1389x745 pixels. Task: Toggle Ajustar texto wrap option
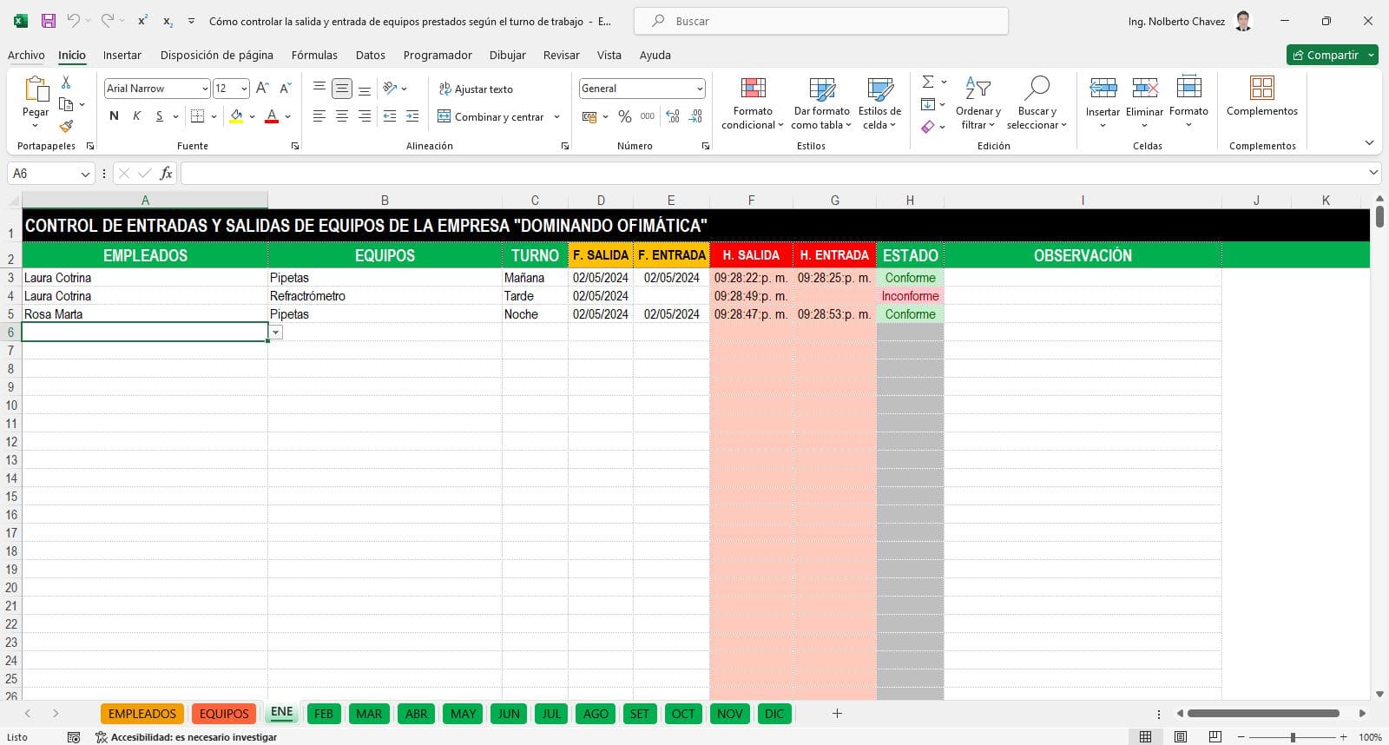click(476, 89)
